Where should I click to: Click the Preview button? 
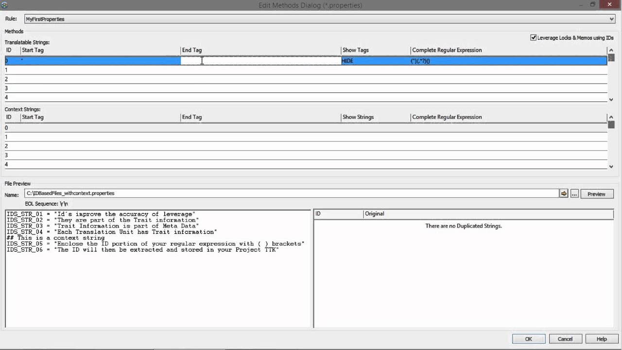(597, 193)
